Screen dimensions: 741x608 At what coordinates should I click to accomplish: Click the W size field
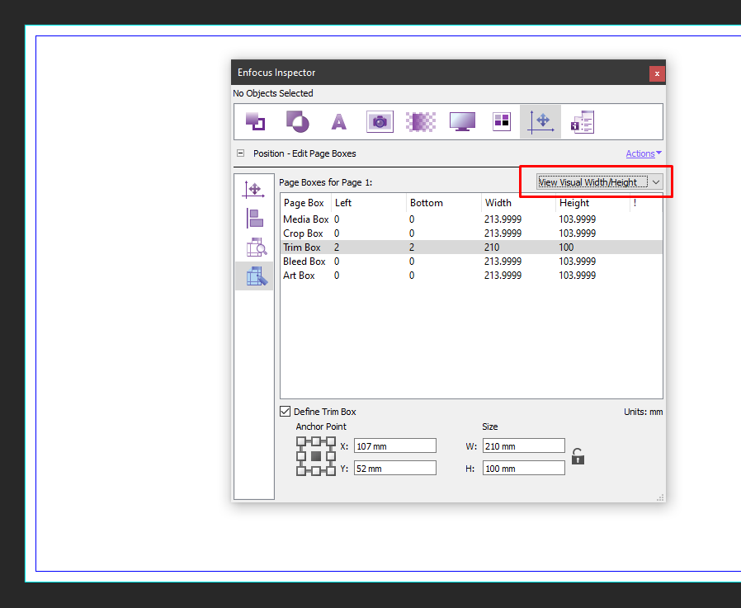click(x=524, y=446)
